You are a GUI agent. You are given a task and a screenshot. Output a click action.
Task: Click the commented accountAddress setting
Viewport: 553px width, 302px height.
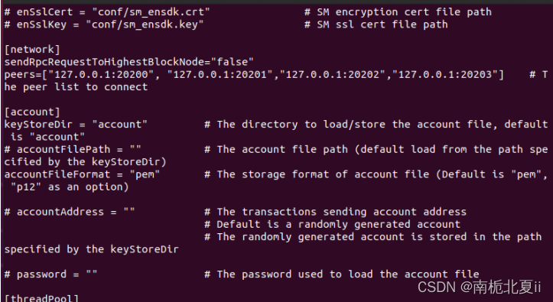(x=70, y=212)
